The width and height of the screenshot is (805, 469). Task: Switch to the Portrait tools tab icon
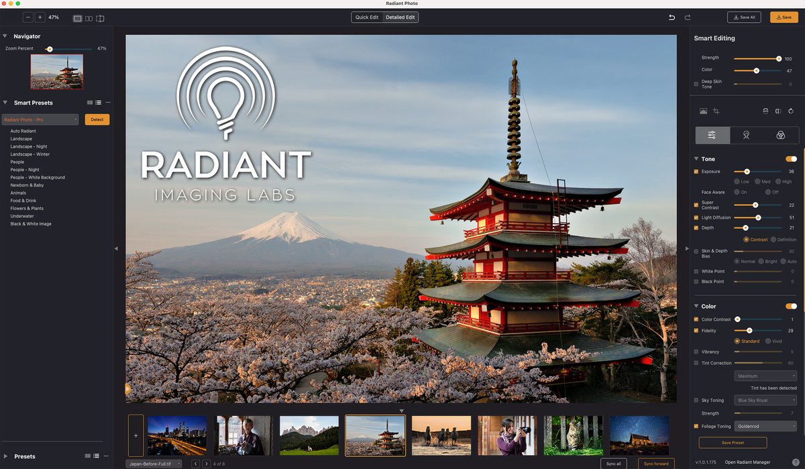746,134
